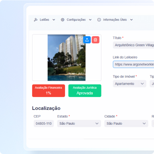
Task: Click the Configurações gear icon
Action: pos(63,20)
